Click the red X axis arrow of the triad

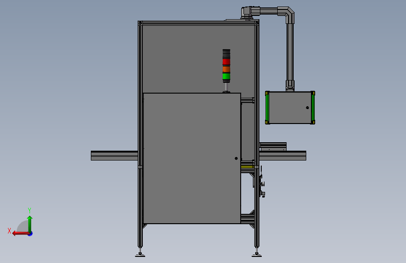(20, 234)
